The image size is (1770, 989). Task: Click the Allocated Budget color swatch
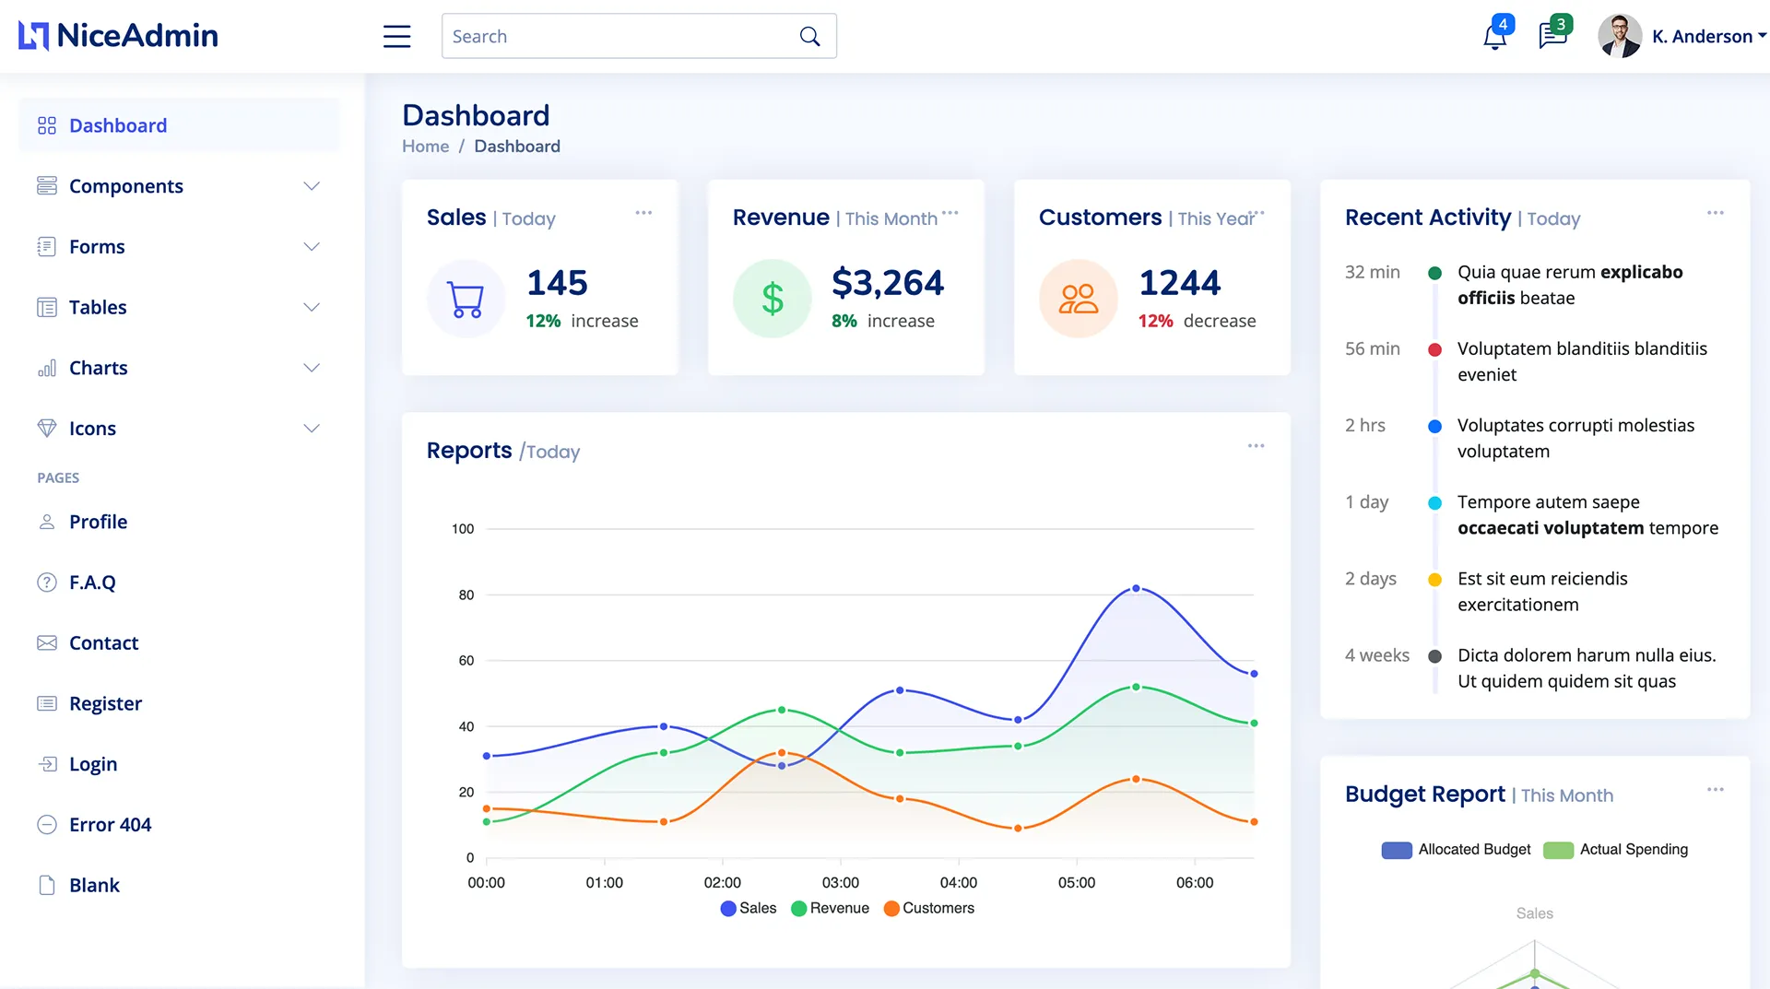coord(1396,850)
